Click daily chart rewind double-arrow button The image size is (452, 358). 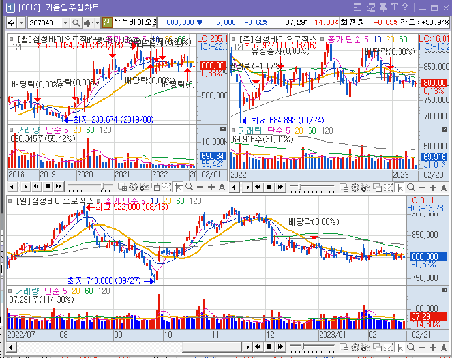258,347
